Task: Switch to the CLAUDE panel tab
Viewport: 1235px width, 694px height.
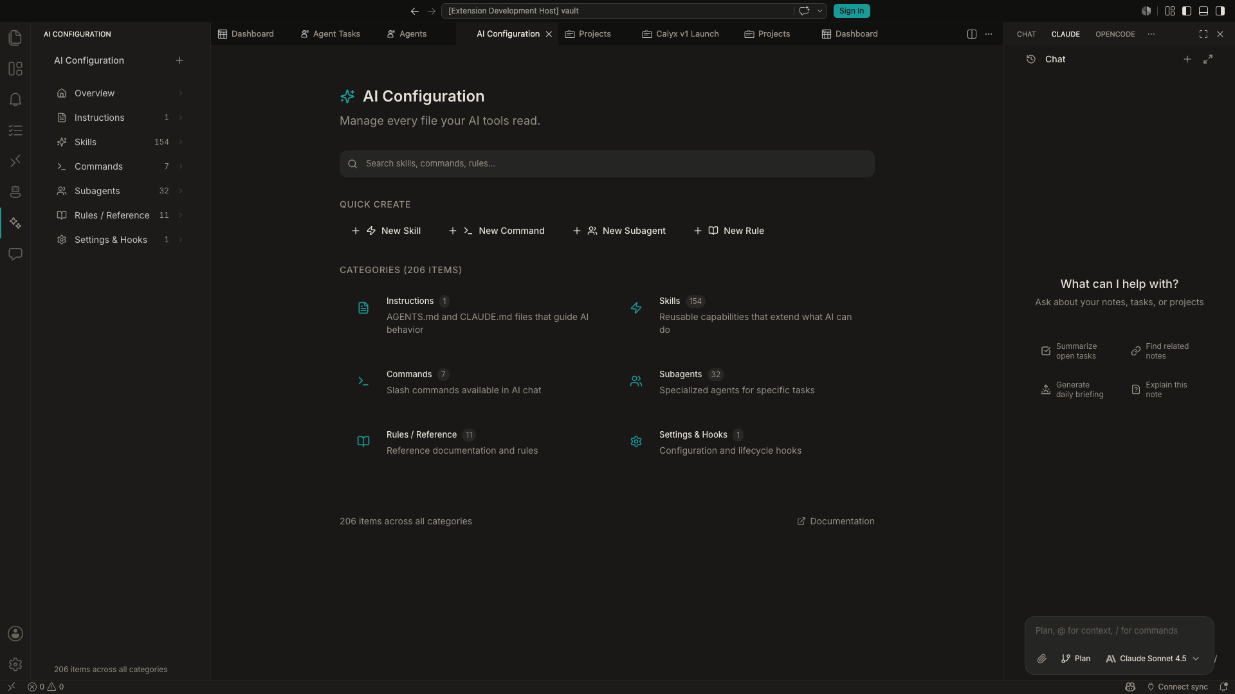Action: pyautogui.click(x=1065, y=34)
